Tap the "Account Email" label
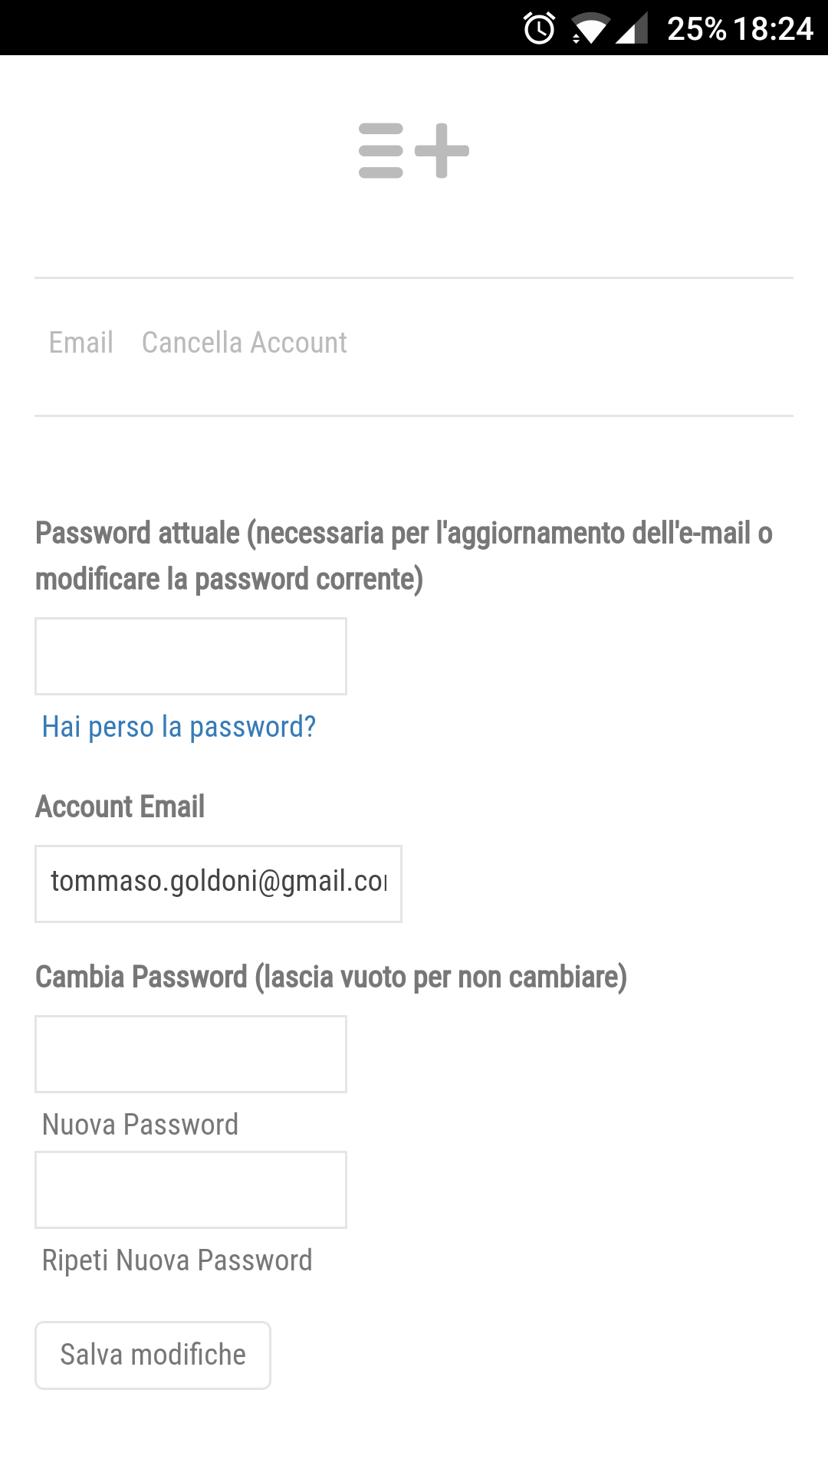The height and width of the screenshot is (1472, 828). [x=120, y=807]
